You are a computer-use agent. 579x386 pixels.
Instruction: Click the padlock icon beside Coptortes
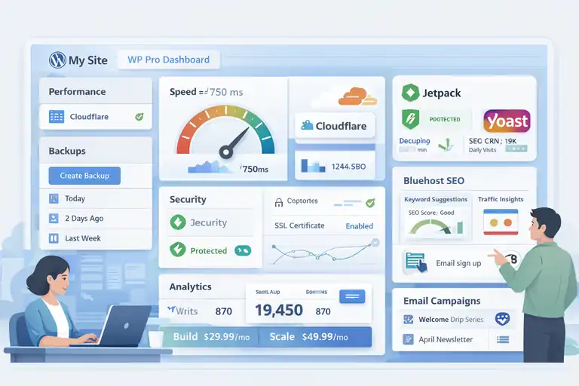pos(279,202)
